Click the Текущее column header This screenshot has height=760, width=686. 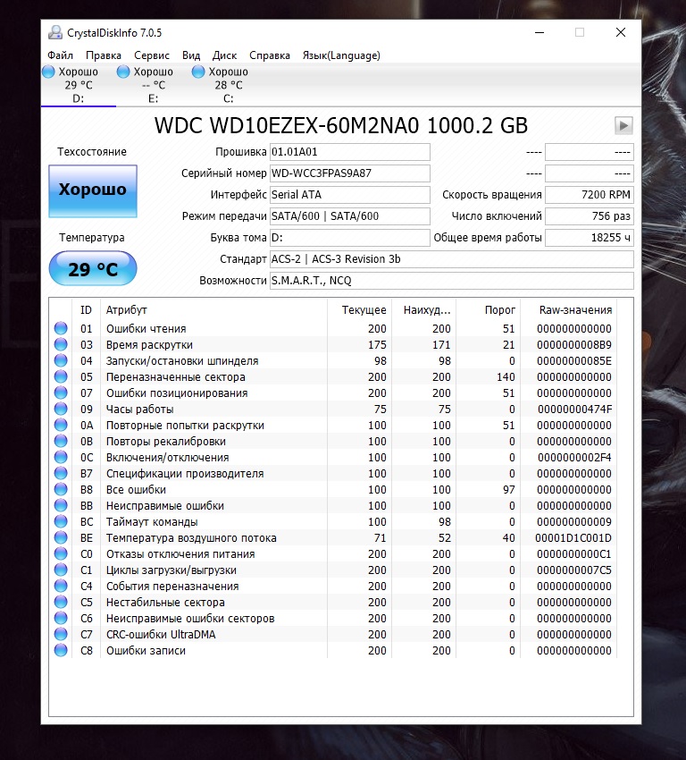359,309
